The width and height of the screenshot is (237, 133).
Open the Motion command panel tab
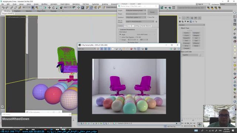tap(192, 18)
